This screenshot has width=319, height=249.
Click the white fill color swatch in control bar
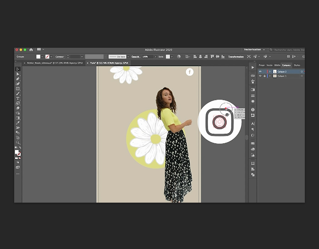click(x=38, y=57)
